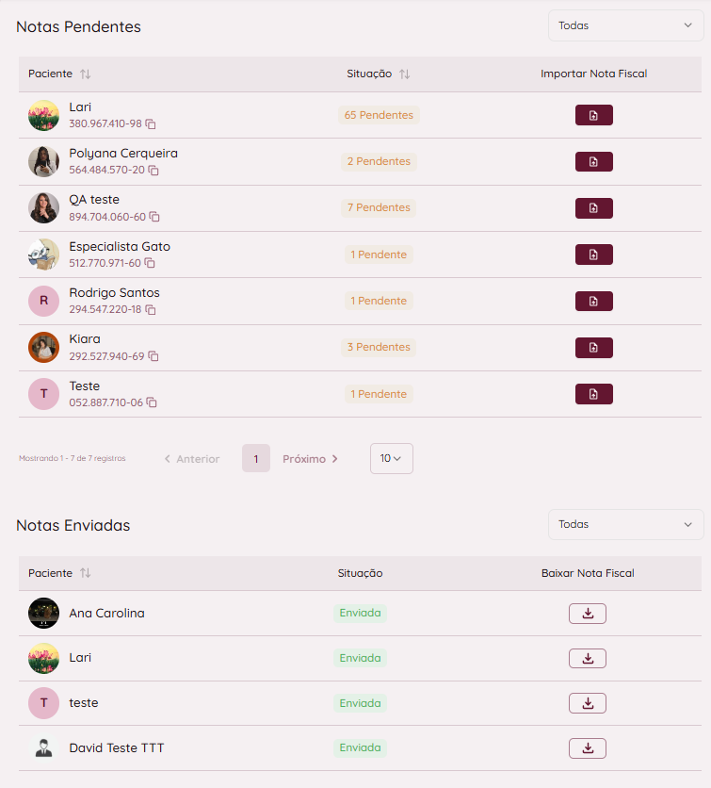Sort pending notes by Paciente
The width and height of the screenshot is (711, 788).
(x=86, y=74)
